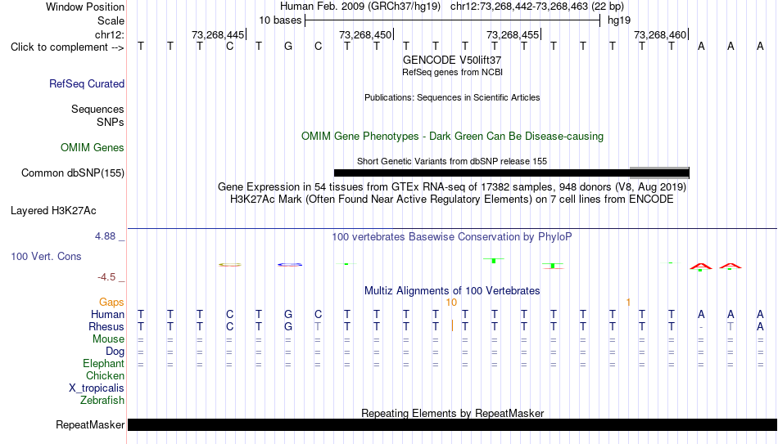
Task: Click the Chicken species label
Action: [x=105, y=376]
